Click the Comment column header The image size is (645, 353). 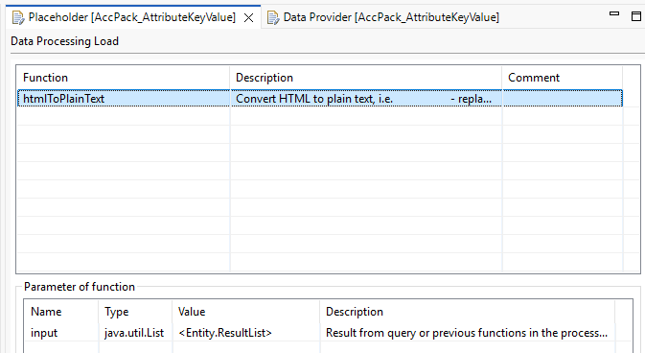pyautogui.click(x=563, y=78)
